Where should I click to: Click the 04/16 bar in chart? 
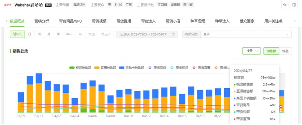tap(182, 103)
